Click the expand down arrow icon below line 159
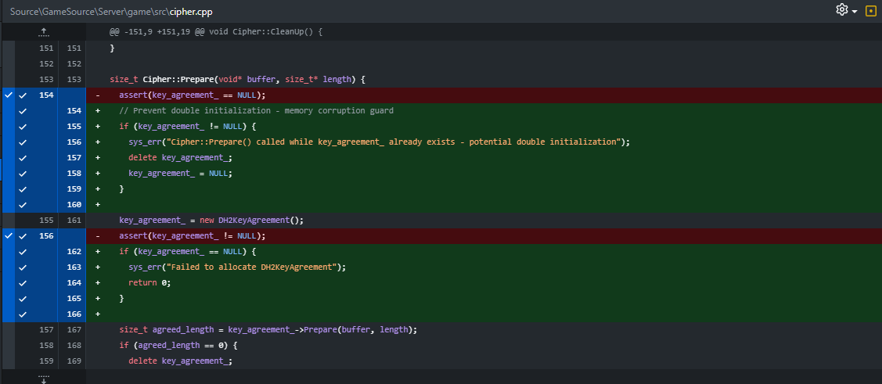Screen dimensions: 882x384 click(x=44, y=379)
